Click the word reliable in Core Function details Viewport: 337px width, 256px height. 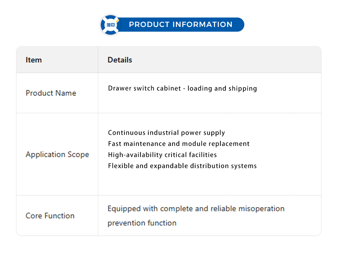tap(223, 209)
